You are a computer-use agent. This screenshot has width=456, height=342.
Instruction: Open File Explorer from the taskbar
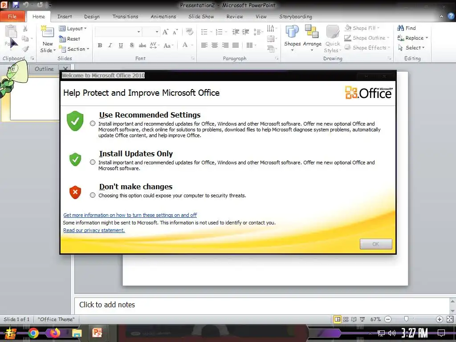click(x=77, y=333)
